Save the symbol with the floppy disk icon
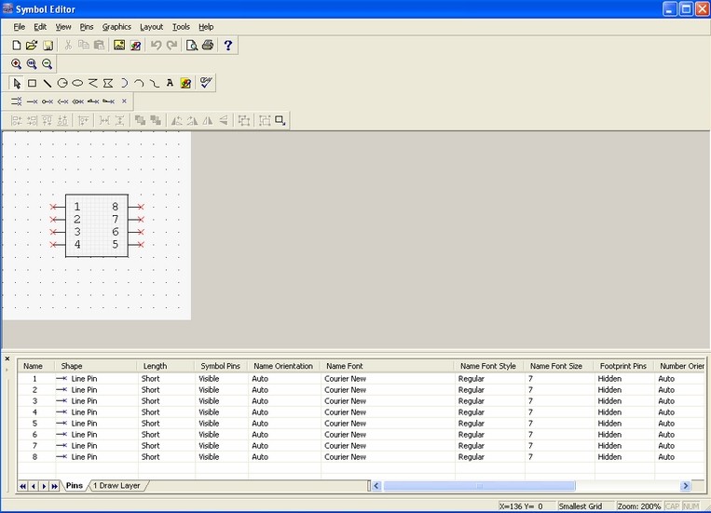This screenshot has height=513, width=711. tap(48, 46)
